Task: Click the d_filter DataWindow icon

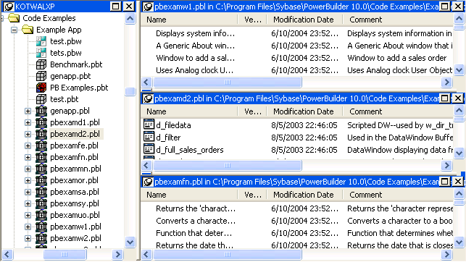Action: coord(149,137)
